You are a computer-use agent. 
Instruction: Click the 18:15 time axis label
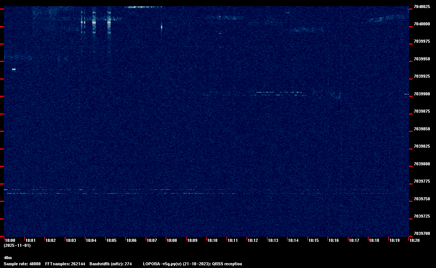[x=314, y=240]
